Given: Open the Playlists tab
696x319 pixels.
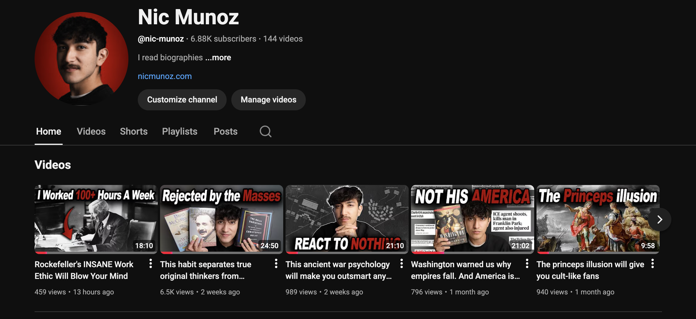Looking at the screenshot, I should tap(179, 131).
